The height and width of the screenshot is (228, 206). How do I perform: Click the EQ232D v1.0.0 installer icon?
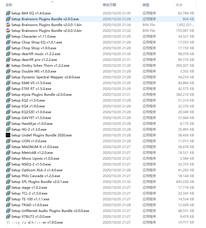[x=8, y=112]
